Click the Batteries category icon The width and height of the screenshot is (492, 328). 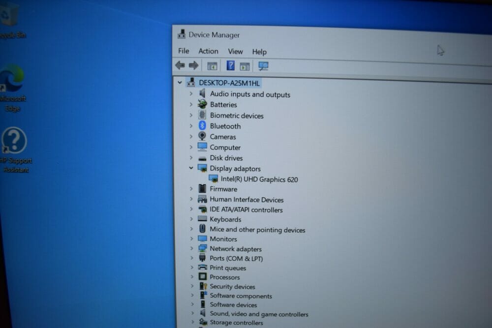(202, 104)
